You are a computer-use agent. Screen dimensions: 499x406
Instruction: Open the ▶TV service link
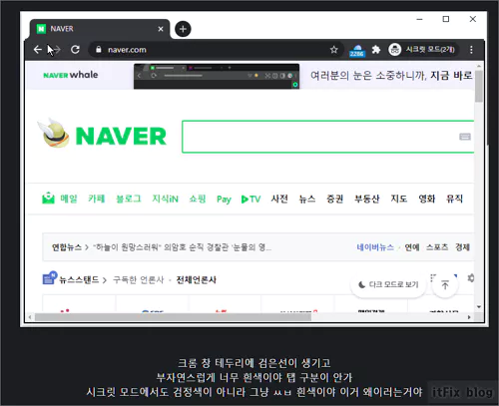tap(250, 200)
